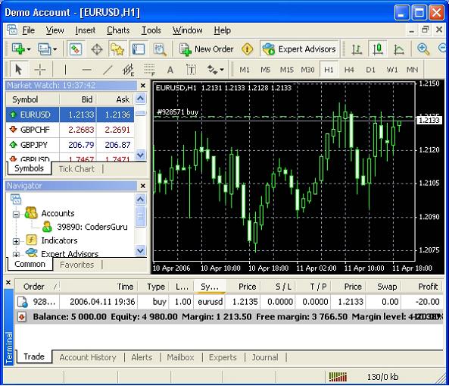
Task: Open the Charts menu
Action: pyautogui.click(x=118, y=30)
